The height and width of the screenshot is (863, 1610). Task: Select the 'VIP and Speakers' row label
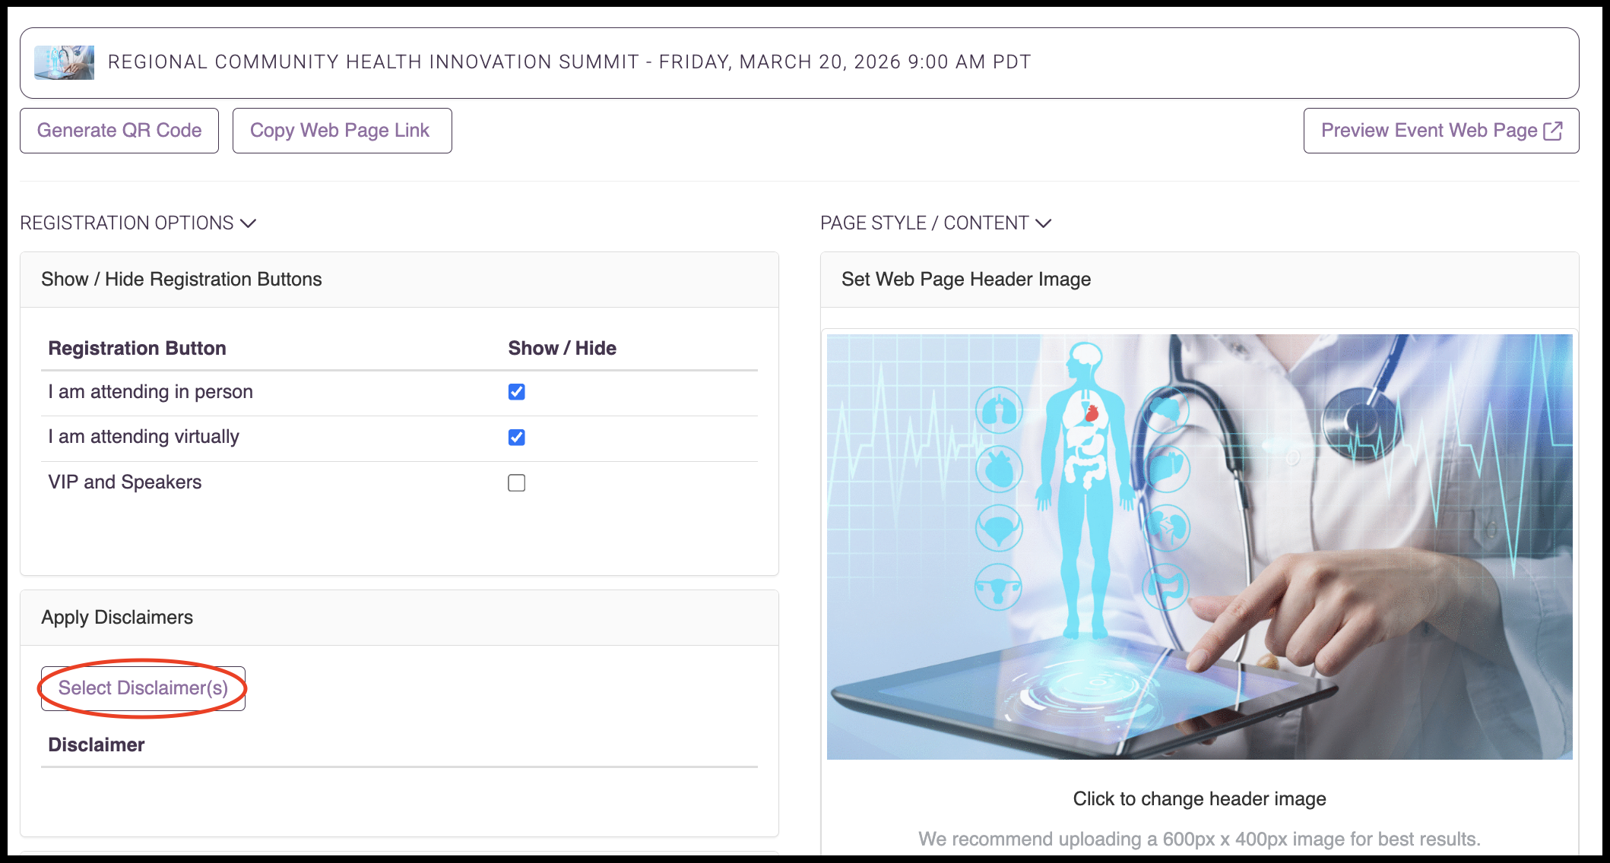click(125, 482)
